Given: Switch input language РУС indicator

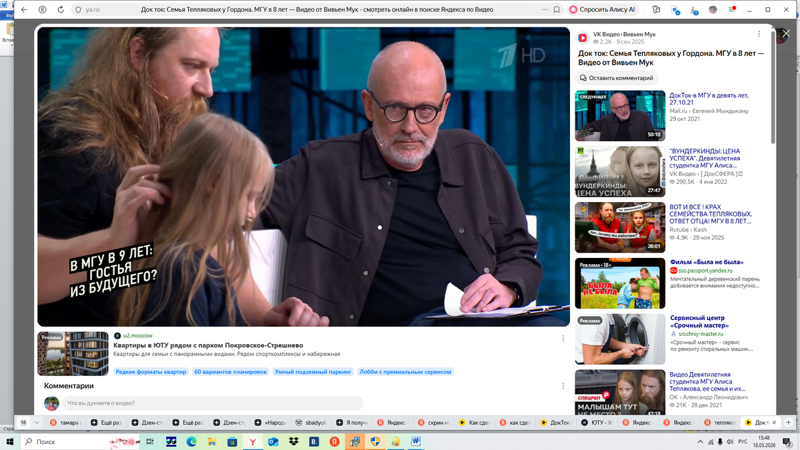Looking at the screenshot, I should point(743,441).
